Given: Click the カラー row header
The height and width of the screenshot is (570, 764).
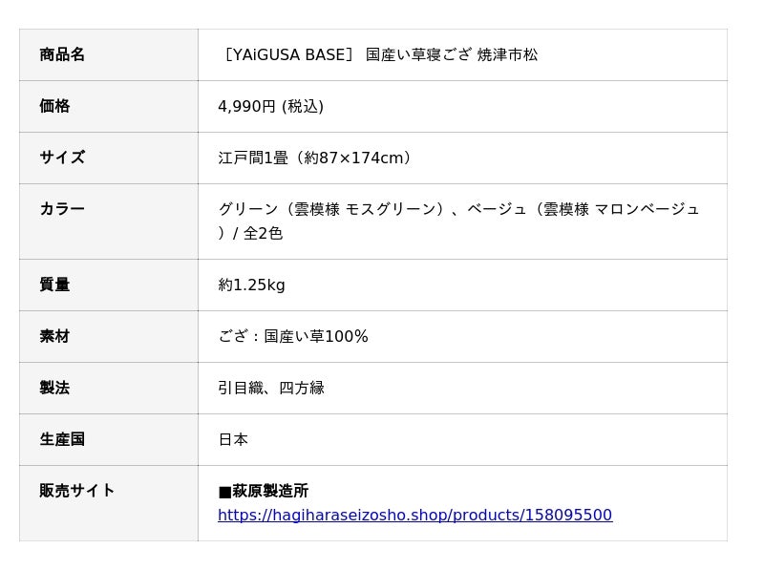Looking at the screenshot, I should tap(62, 209).
